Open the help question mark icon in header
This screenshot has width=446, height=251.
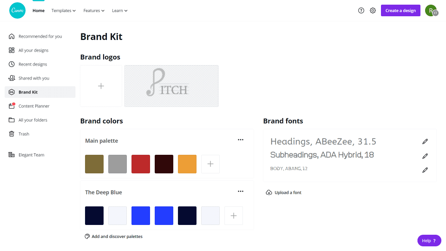(361, 11)
